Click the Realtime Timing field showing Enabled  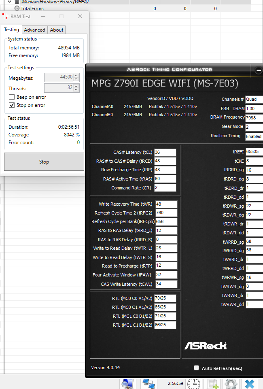tap(254, 136)
